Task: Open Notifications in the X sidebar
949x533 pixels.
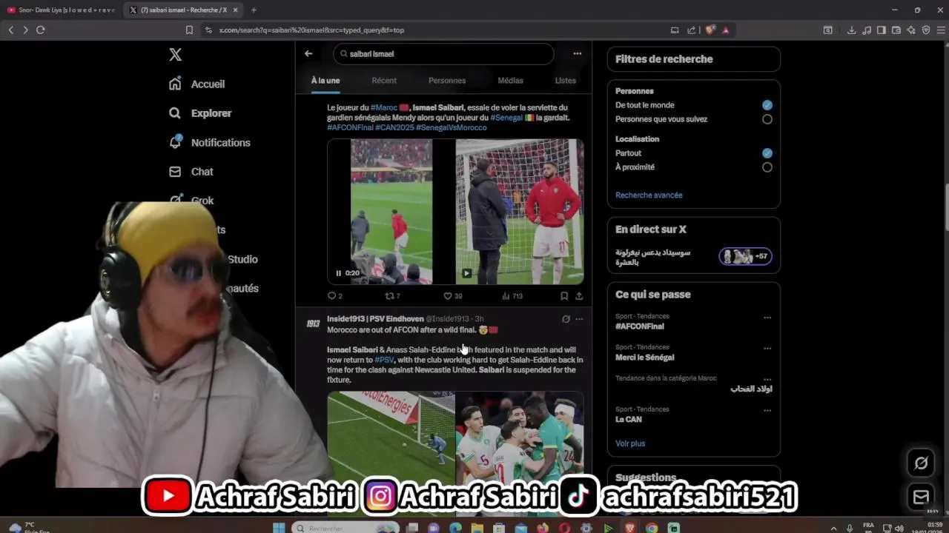Action: click(210, 142)
